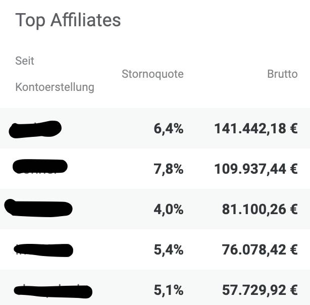The height and width of the screenshot is (305, 310).
Task: Click the Seit label in header
Action: tap(25, 61)
